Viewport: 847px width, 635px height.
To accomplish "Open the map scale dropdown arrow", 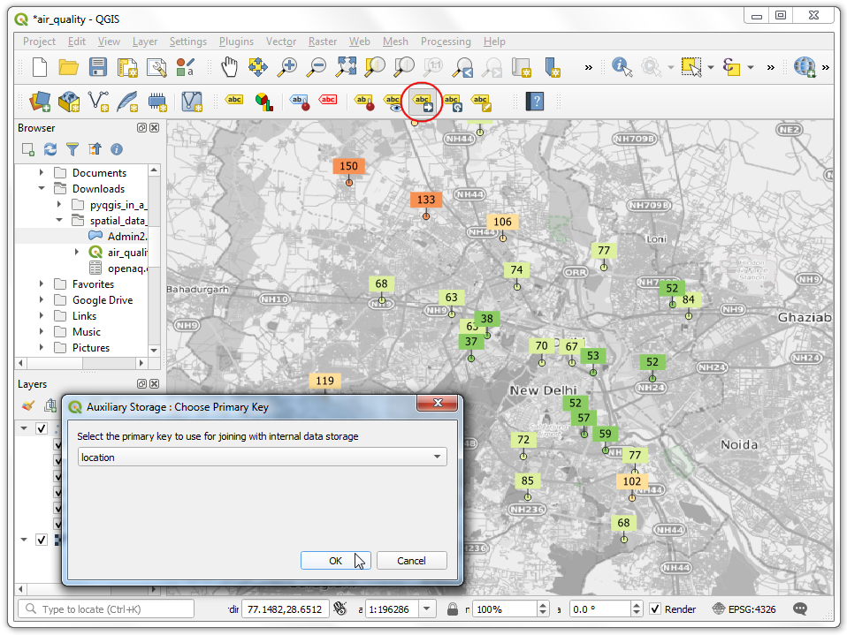I will pyautogui.click(x=428, y=609).
